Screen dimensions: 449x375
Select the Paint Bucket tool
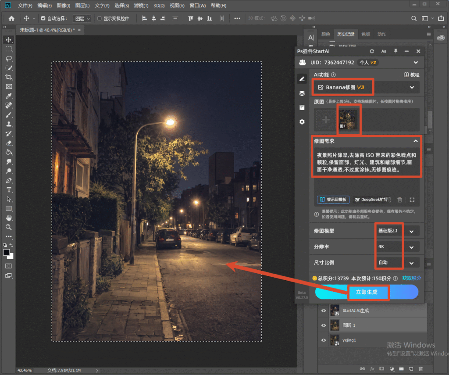9,152
